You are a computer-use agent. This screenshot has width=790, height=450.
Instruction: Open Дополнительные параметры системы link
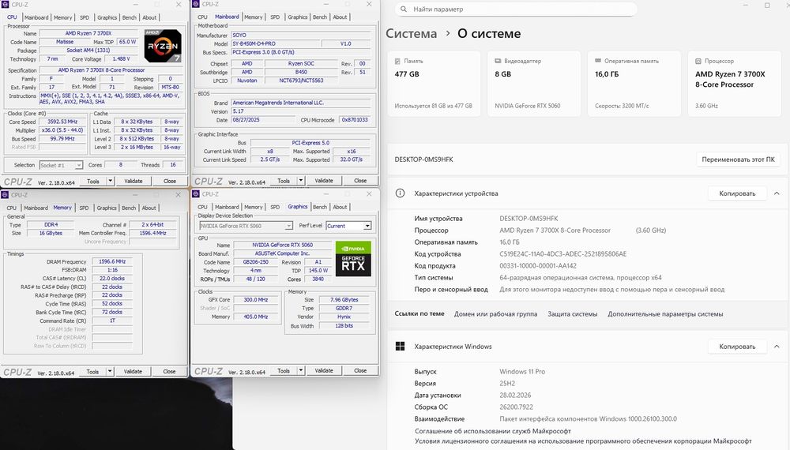tap(665, 313)
